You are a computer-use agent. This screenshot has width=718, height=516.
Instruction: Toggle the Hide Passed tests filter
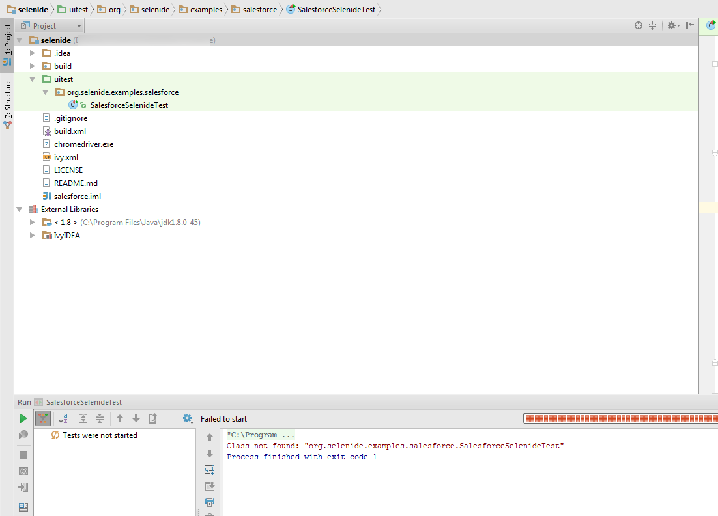point(43,418)
